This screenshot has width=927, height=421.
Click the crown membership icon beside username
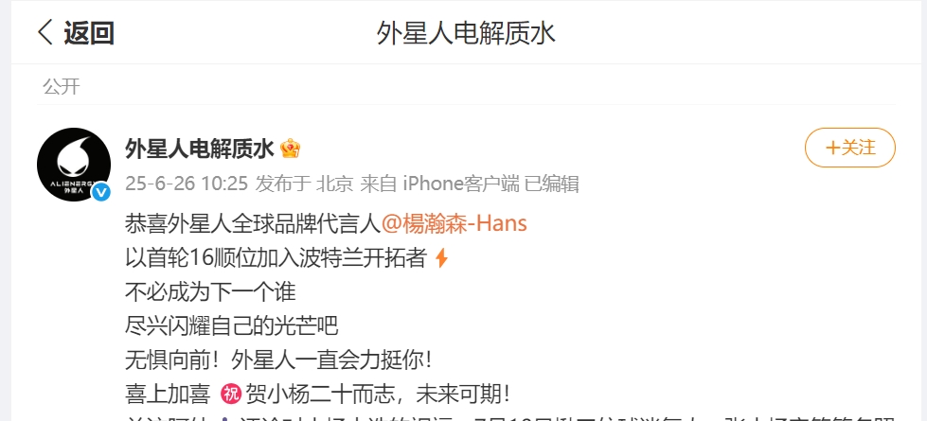click(291, 149)
